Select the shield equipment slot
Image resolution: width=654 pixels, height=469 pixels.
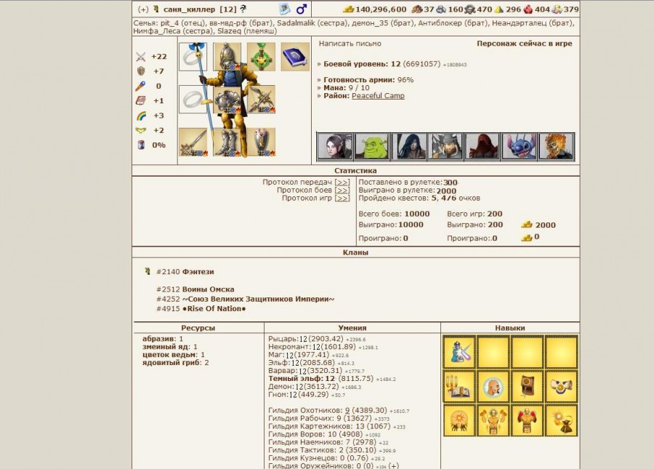tap(261, 143)
